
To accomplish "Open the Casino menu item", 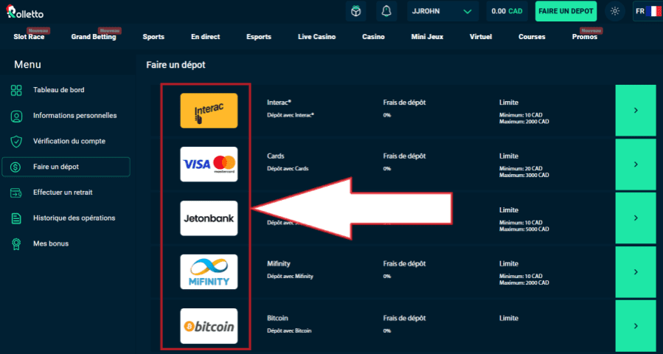I will point(373,37).
